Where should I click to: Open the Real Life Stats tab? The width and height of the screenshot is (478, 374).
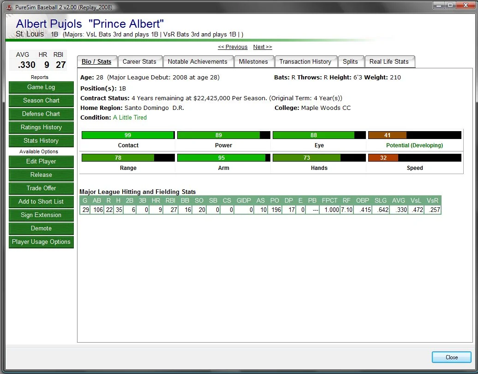point(389,61)
